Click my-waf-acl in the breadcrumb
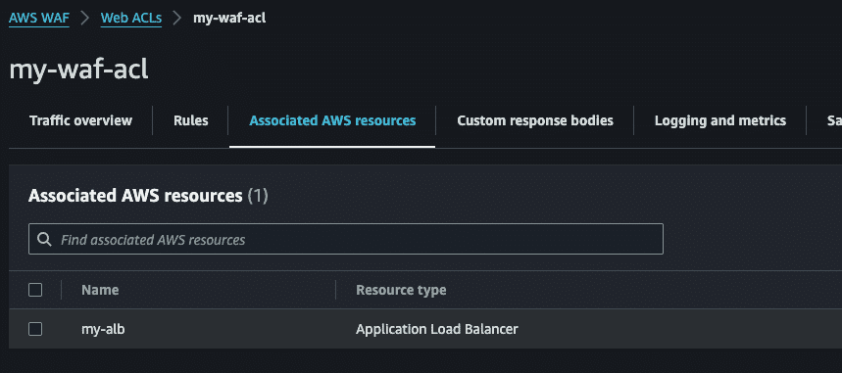 (229, 19)
